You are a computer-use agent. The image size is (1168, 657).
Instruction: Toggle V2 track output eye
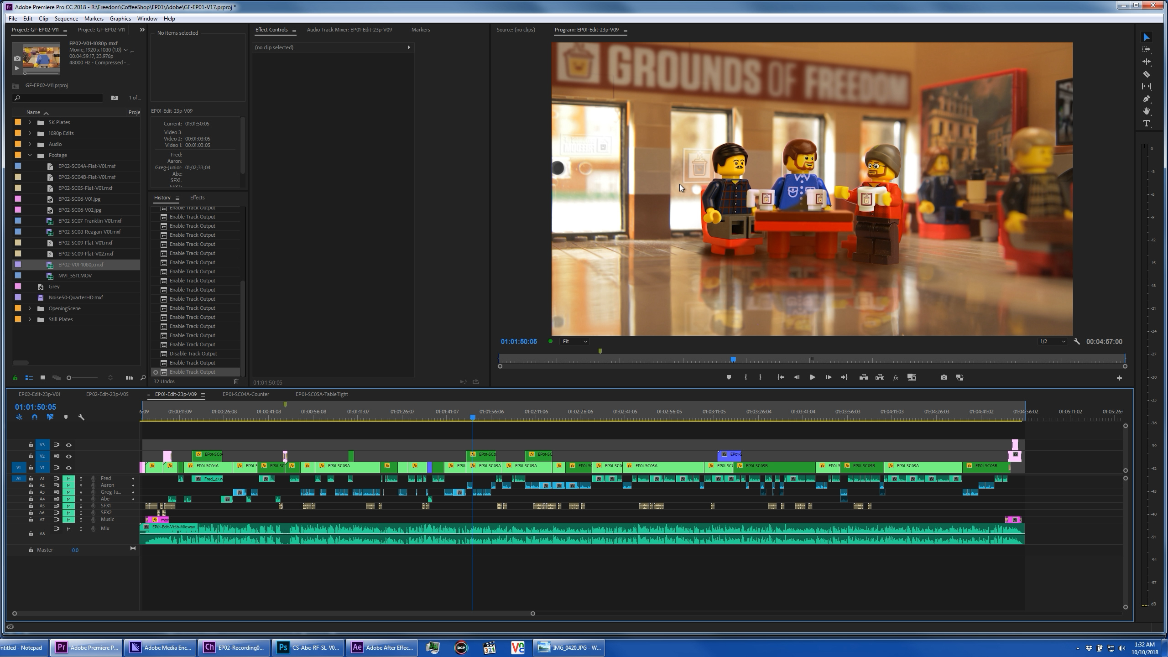[68, 456]
